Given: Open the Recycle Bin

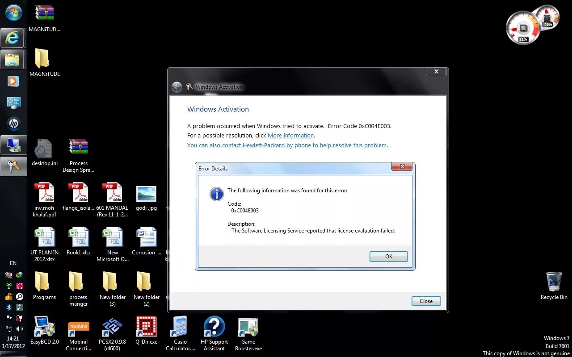Looking at the screenshot, I should point(554,286).
